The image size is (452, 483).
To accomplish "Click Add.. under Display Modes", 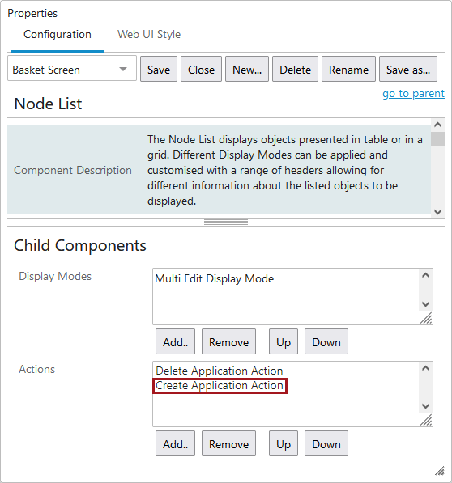I will tap(176, 341).
